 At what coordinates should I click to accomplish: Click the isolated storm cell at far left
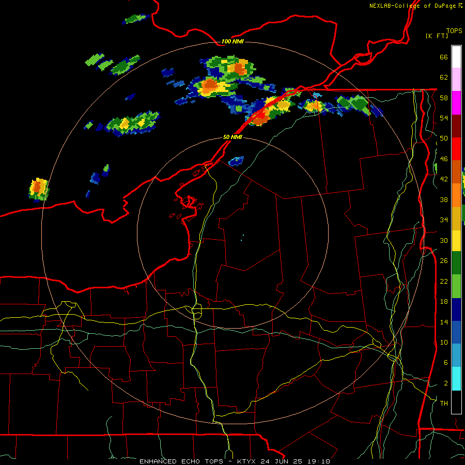39,190
